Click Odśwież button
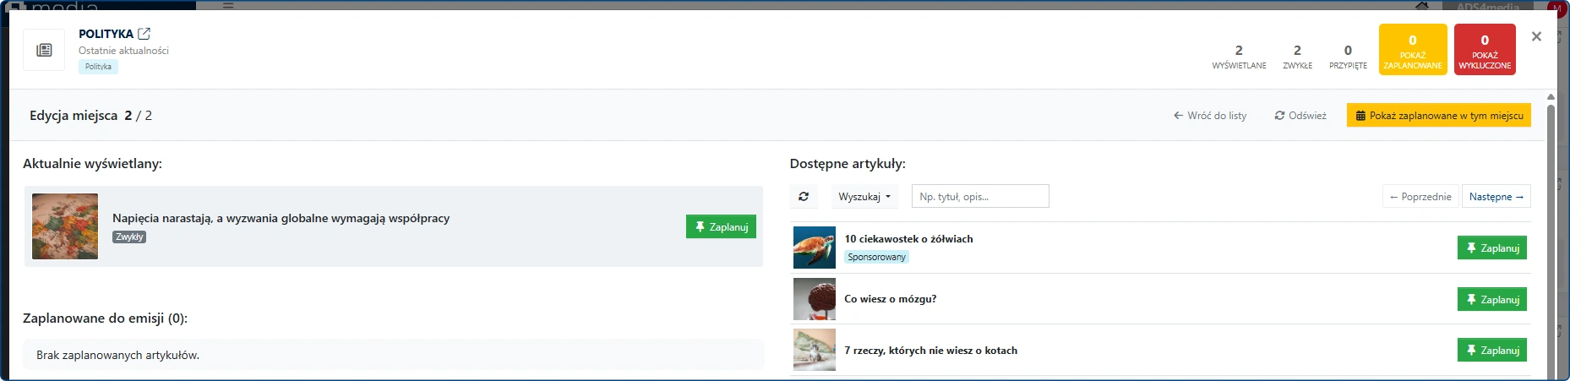 pos(1300,115)
